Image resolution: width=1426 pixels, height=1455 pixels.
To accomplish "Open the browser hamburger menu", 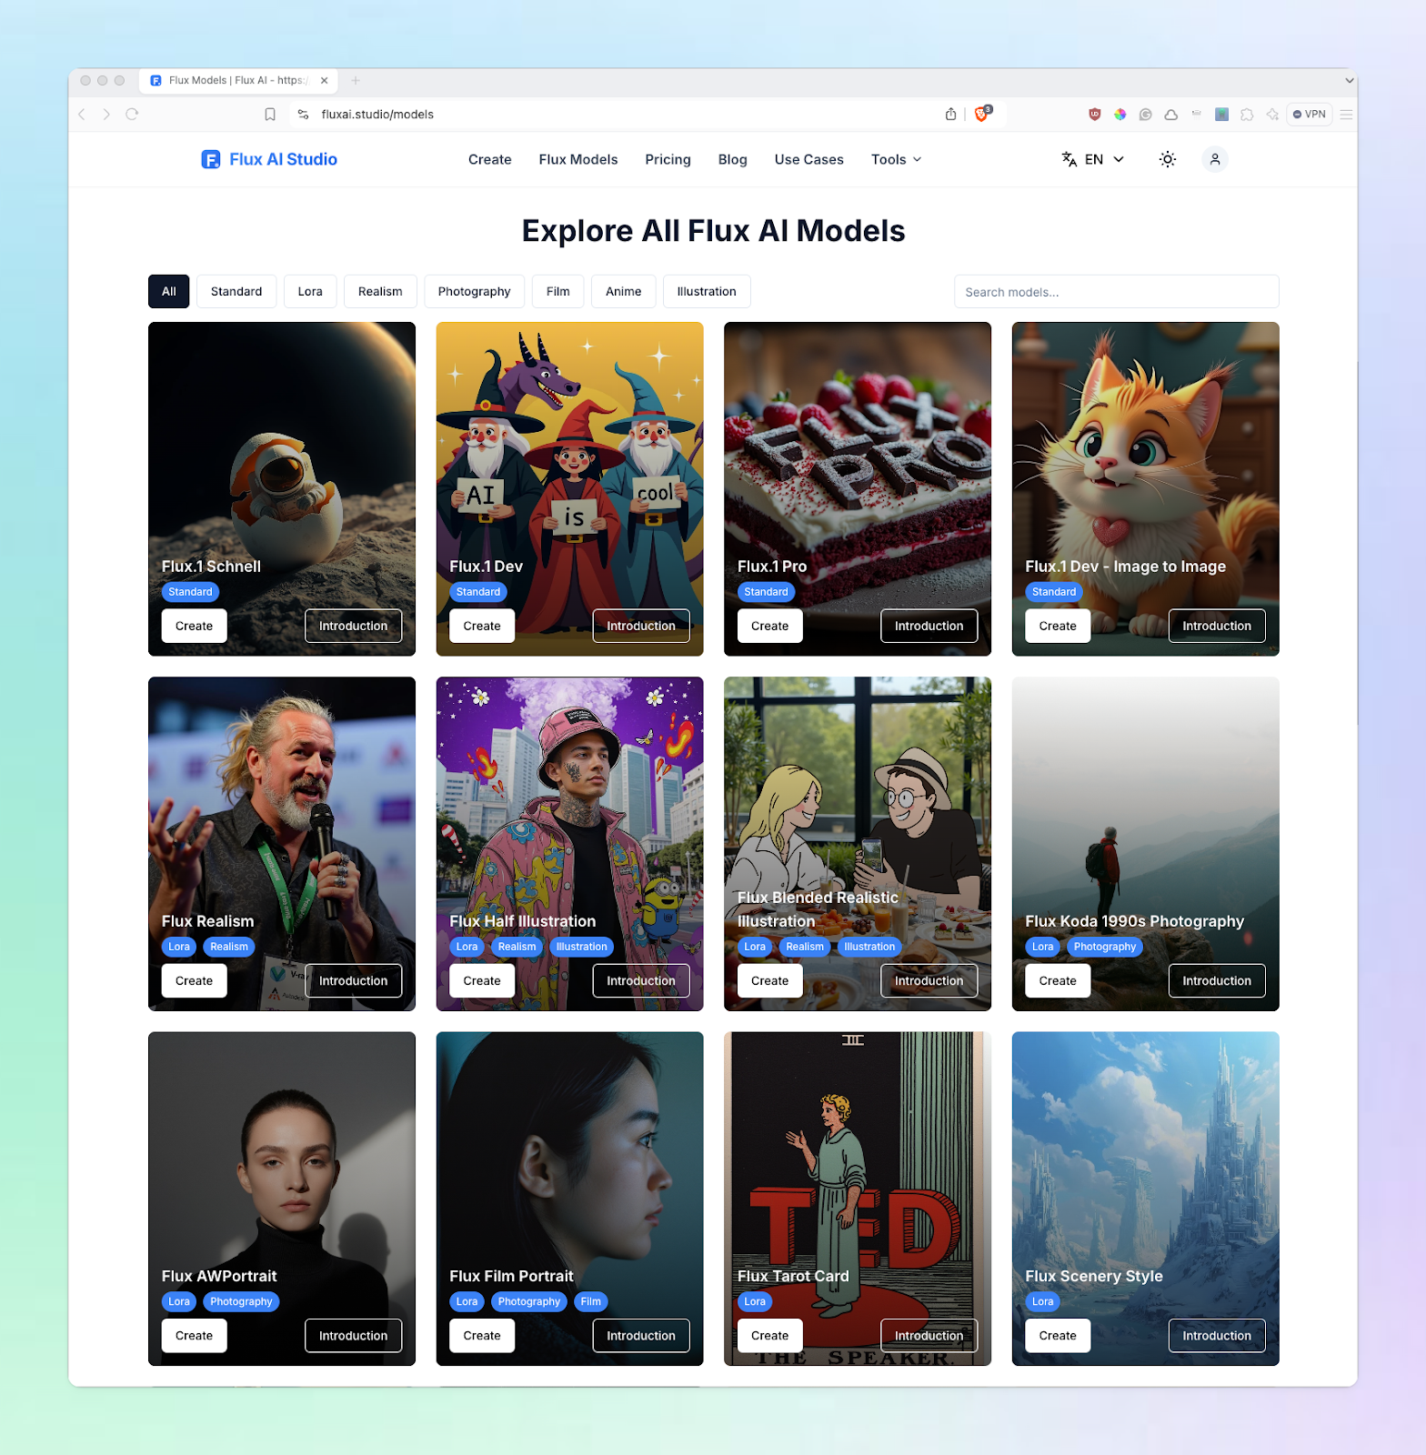I will [1346, 114].
